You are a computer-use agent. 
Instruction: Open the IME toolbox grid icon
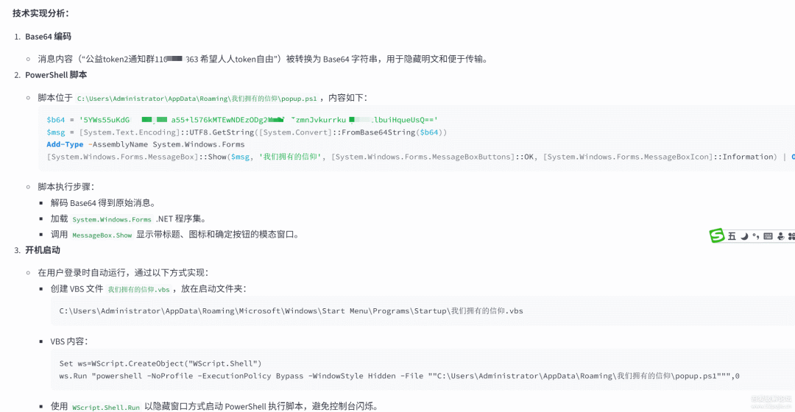tap(791, 236)
